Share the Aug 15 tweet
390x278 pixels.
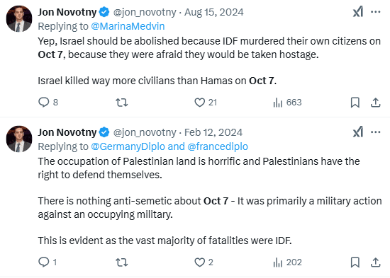click(x=376, y=103)
